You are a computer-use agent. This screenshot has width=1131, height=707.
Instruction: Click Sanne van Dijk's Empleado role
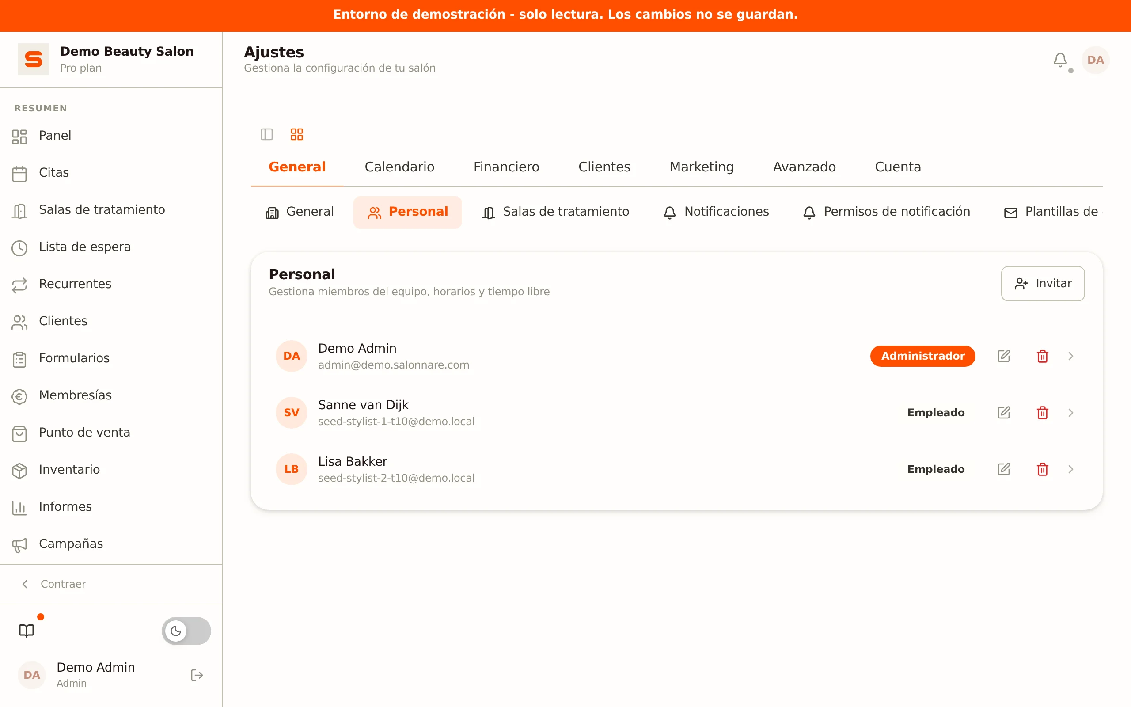(x=936, y=413)
